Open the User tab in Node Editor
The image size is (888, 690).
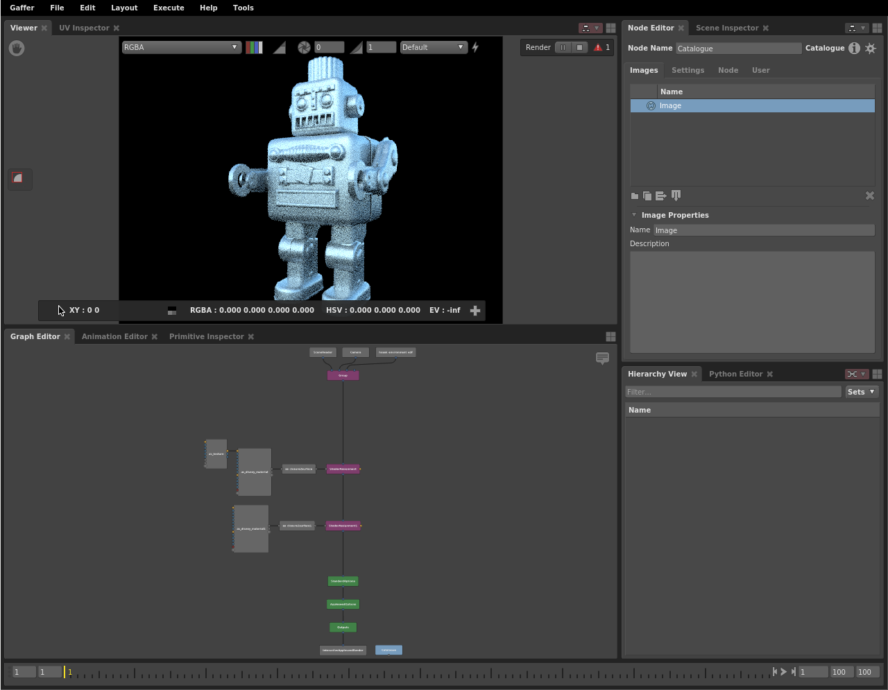pos(760,70)
